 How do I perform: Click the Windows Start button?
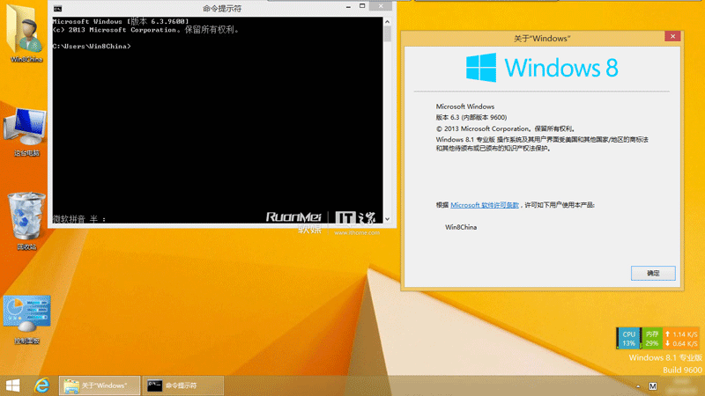13,385
